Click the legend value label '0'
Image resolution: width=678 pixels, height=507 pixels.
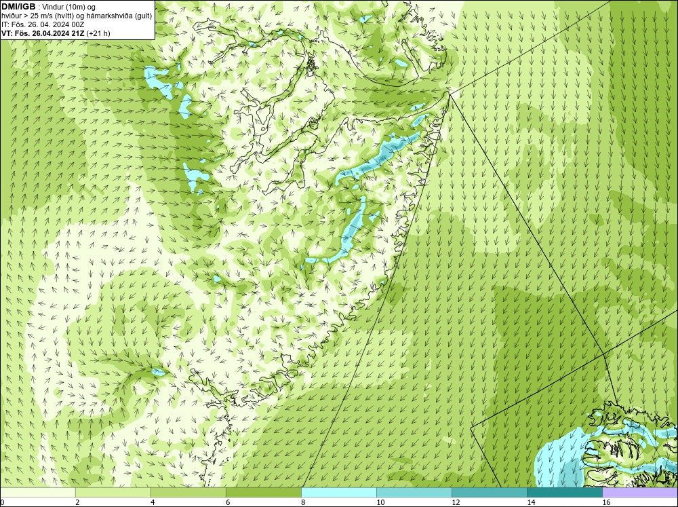3,502
